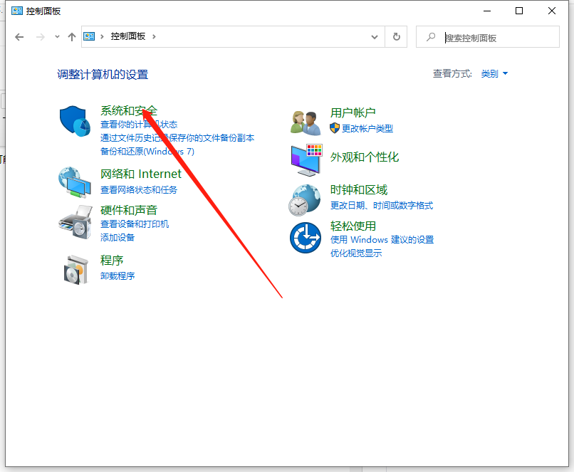
Task: Expand the address bar history dropdown
Action: click(375, 36)
